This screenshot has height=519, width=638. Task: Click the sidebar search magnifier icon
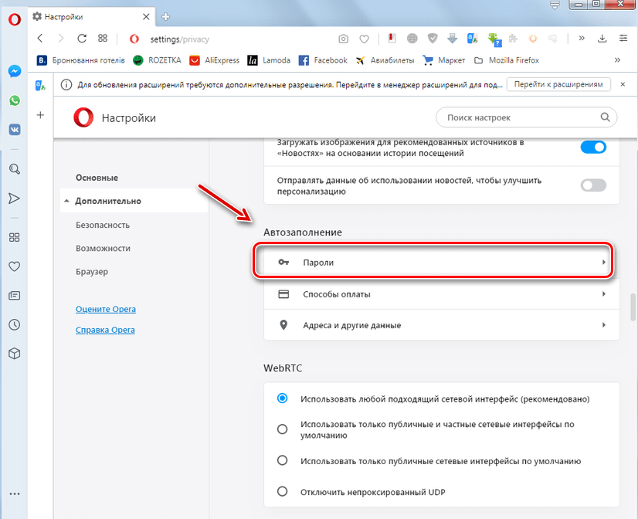point(14,169)
